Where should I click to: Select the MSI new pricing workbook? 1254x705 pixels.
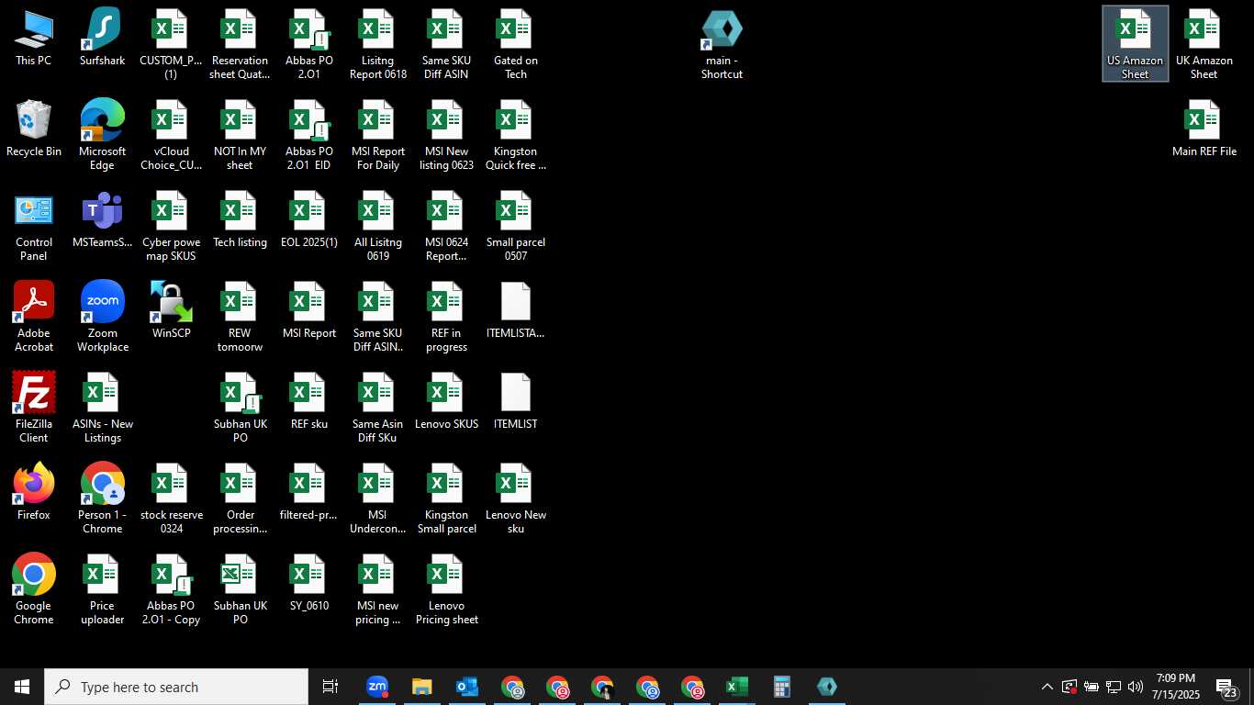point(377,590)
